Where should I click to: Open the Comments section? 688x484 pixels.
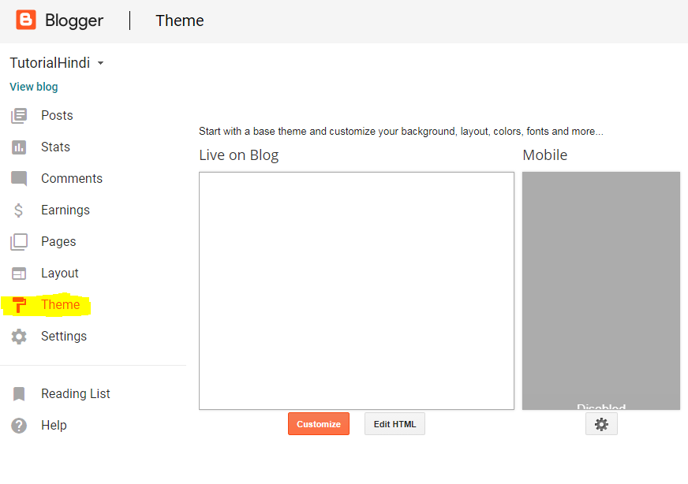[x=72, y=178]
